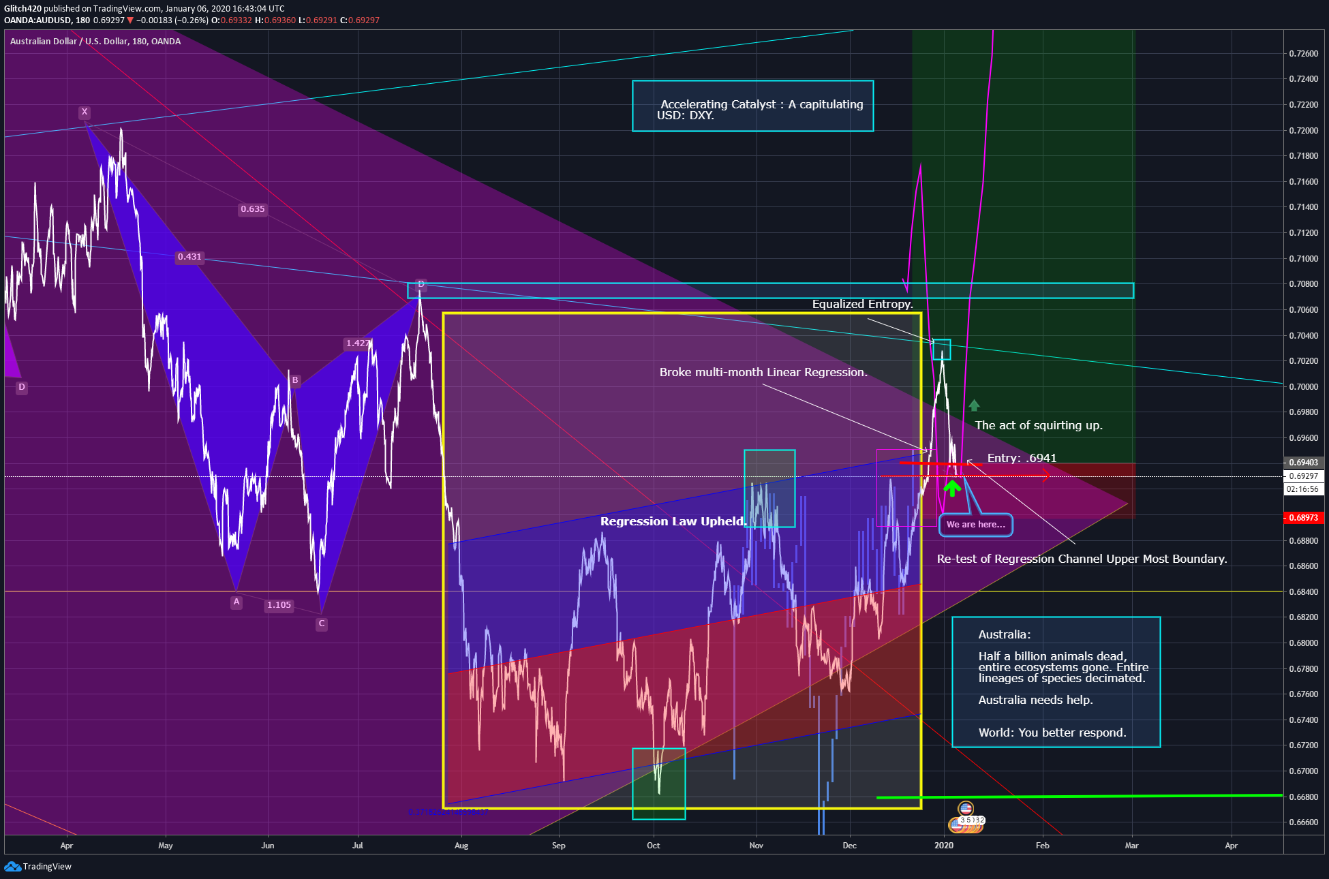Viewport: 1329px width, 879px height.
Task: Open the TradingView.com link in header
Action: click(127, 9)
